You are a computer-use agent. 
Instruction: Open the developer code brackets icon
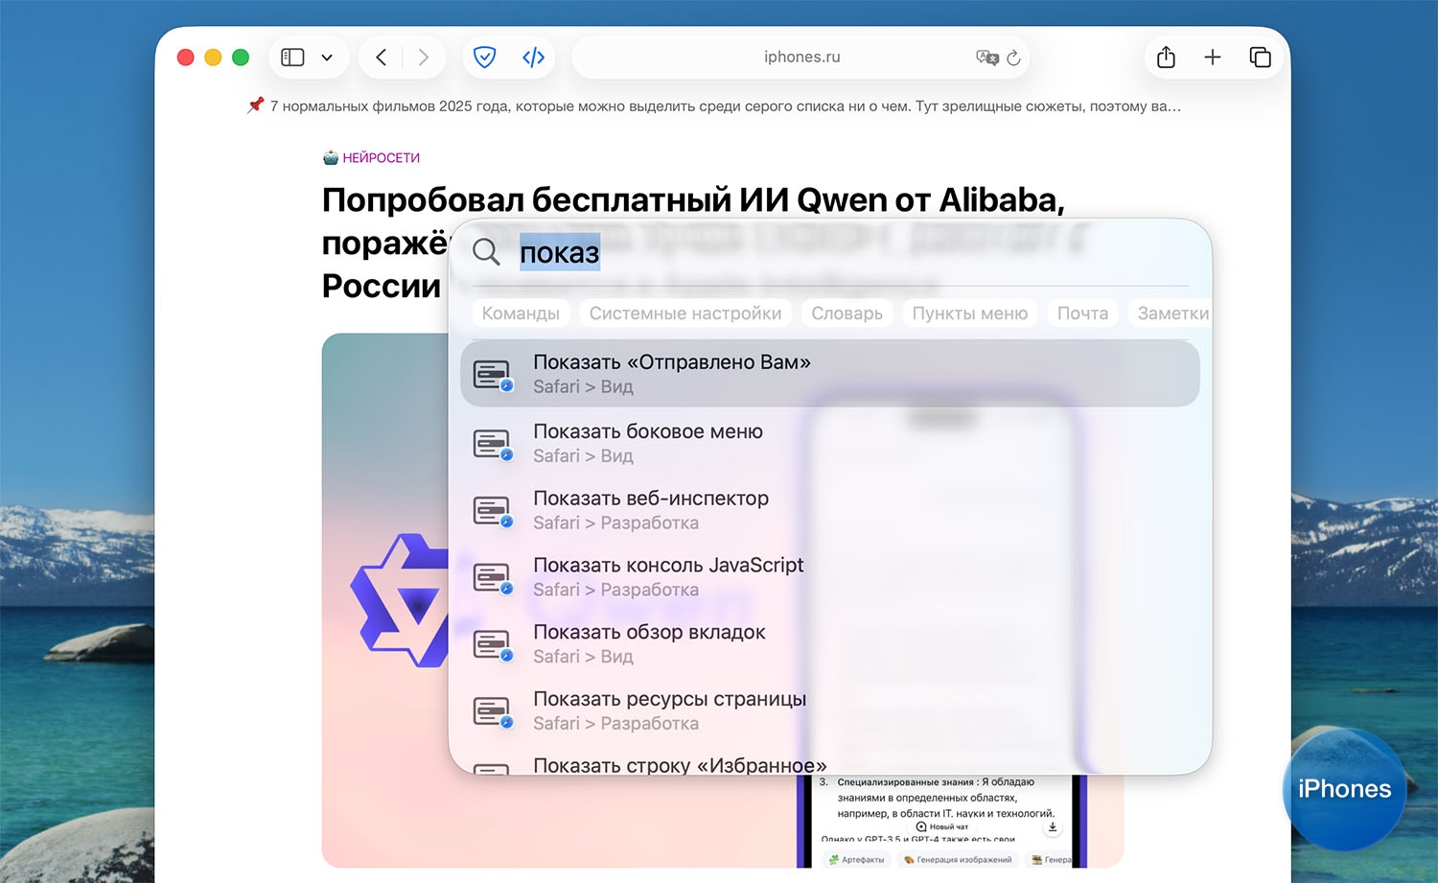click(533, 58)
